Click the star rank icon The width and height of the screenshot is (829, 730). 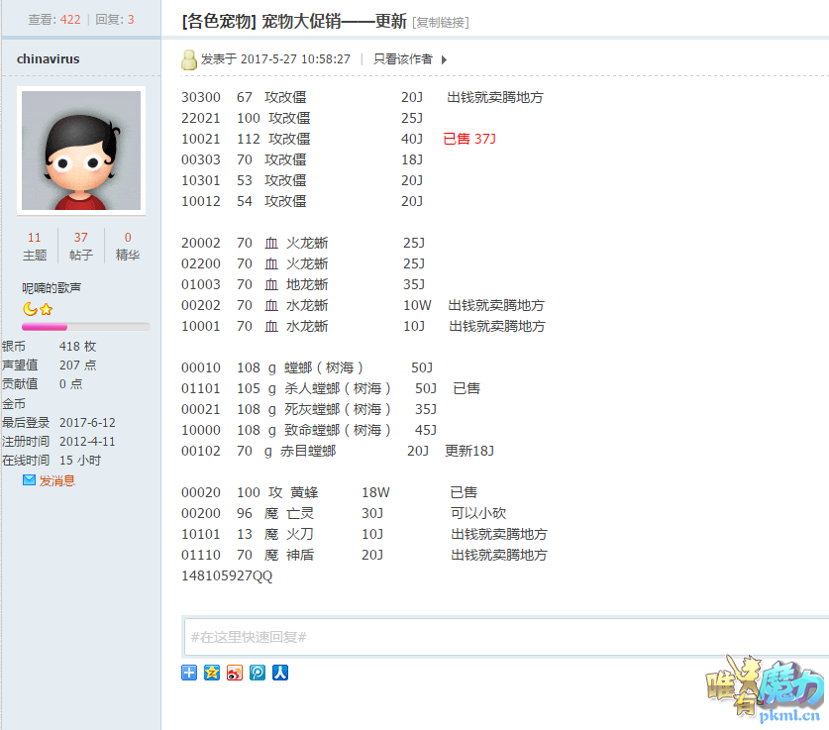(46, 309)
